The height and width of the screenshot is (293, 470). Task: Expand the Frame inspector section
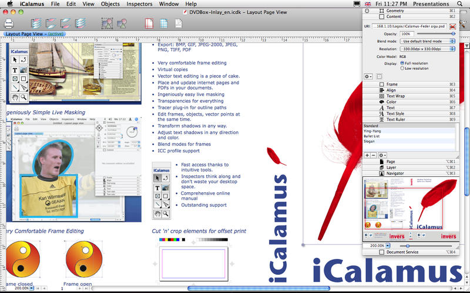point(410,84)
